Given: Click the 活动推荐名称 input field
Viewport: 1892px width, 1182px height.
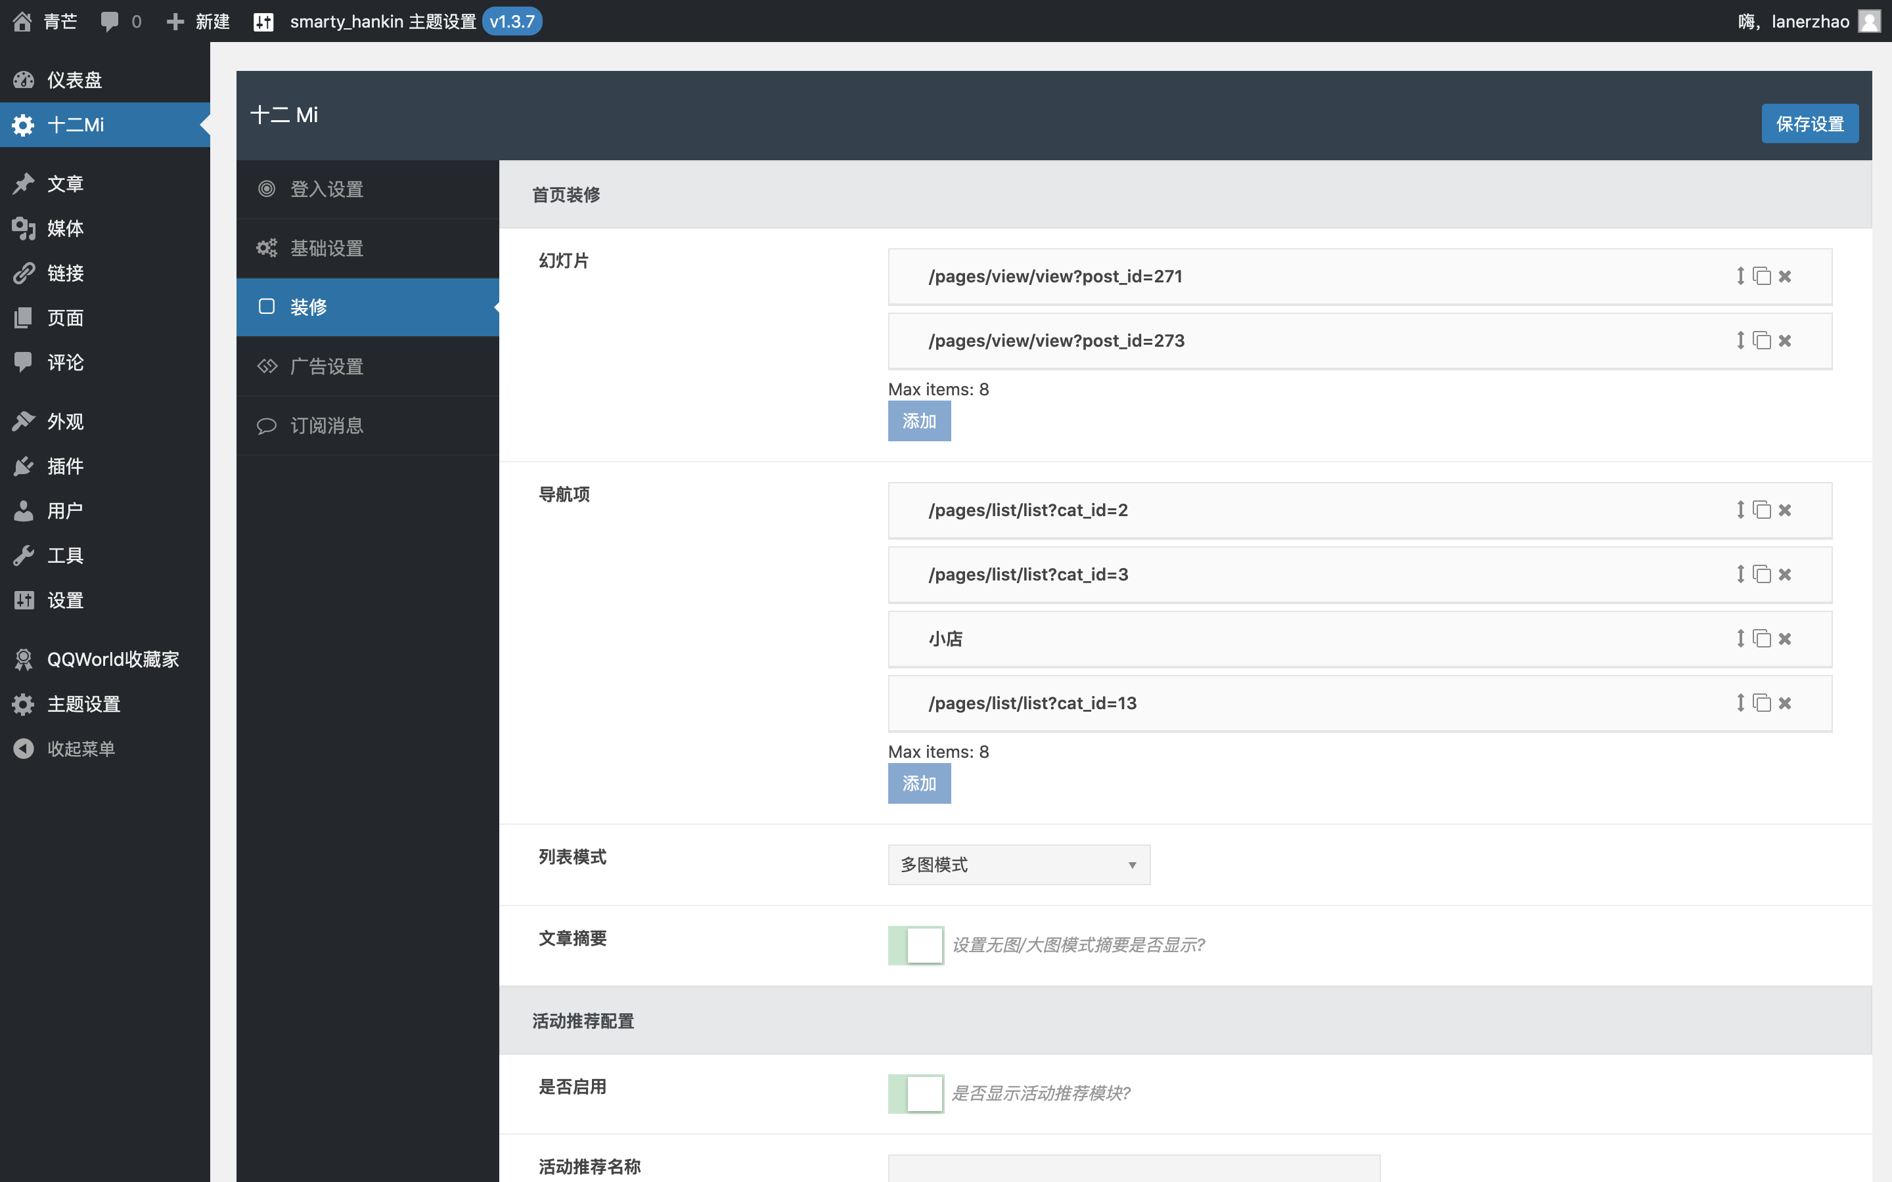Looking at the screenshot, I should point(1134,1168).
